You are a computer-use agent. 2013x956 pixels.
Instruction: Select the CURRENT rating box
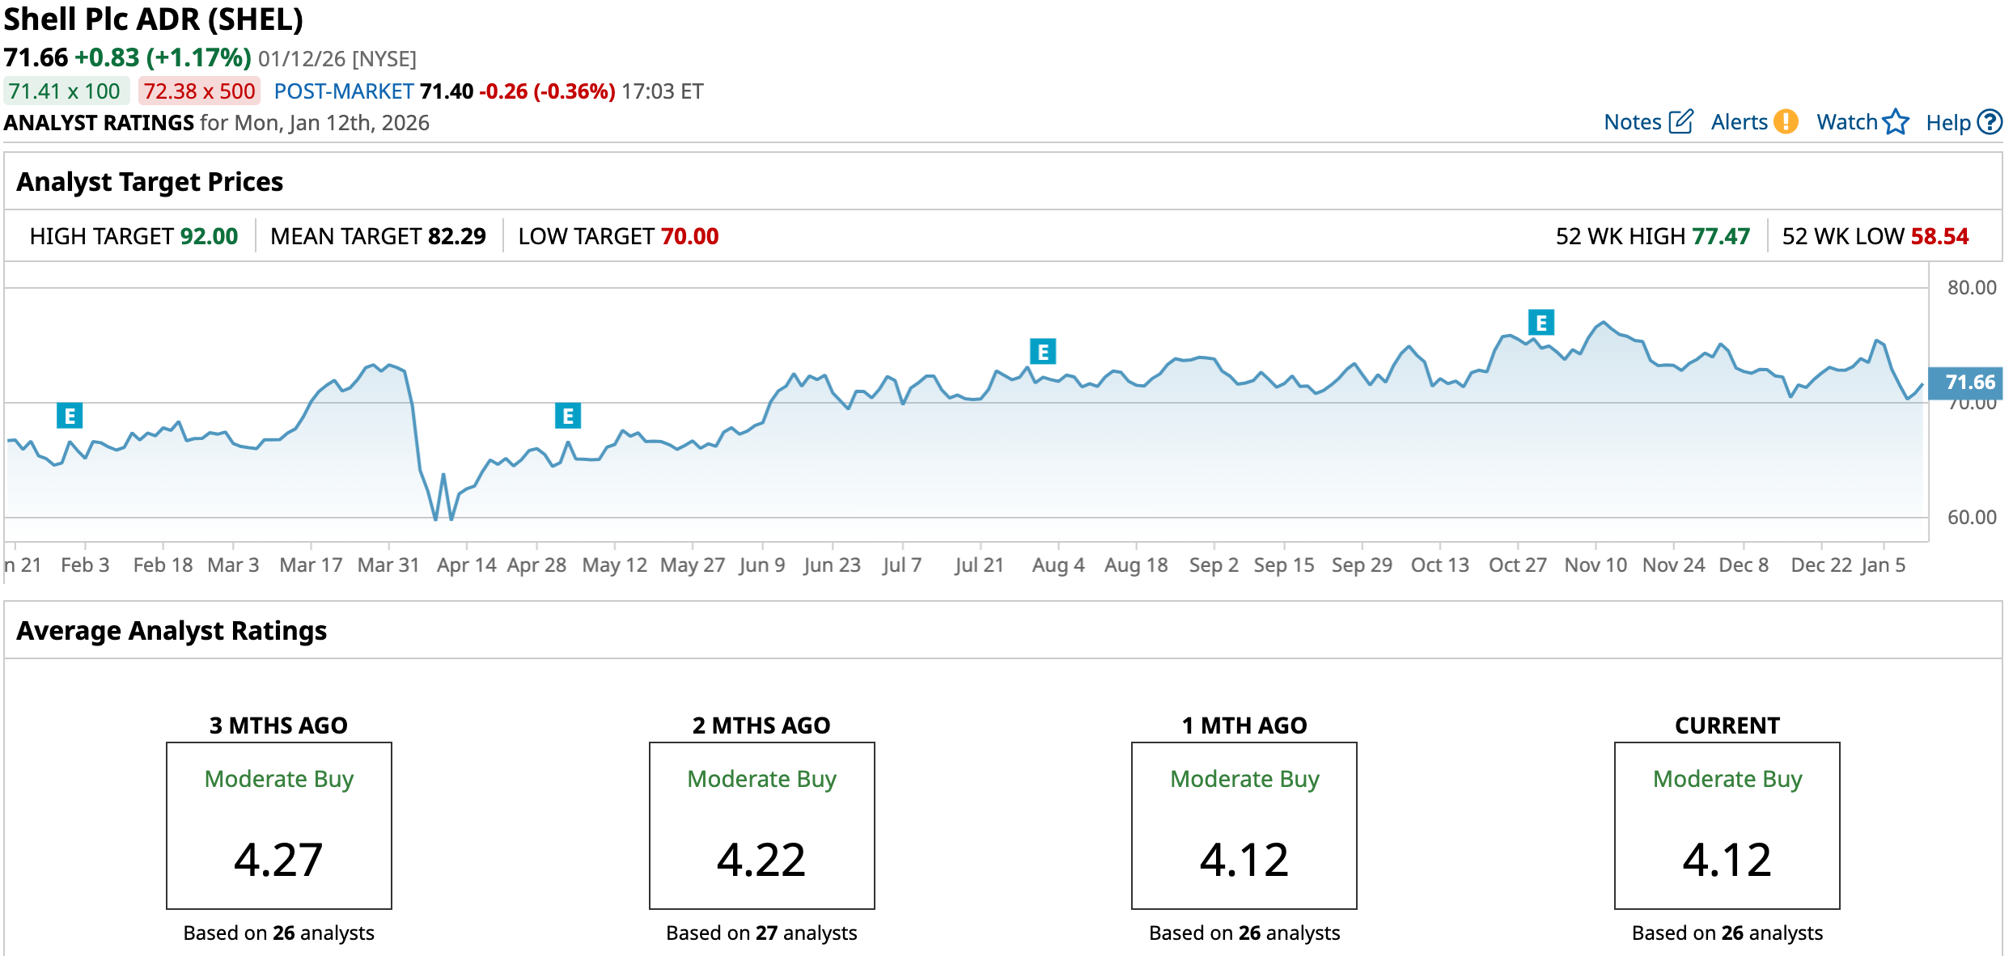click(x=1727, y=825)
